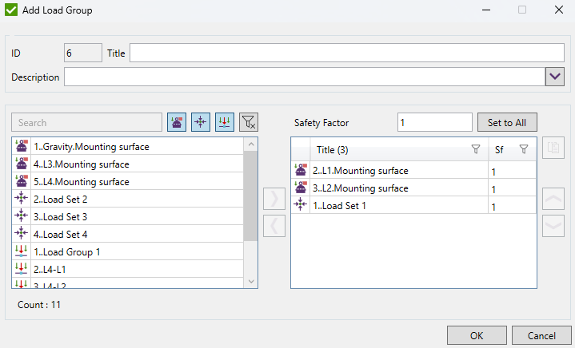Click the Title column filter icon
The width and height of the screenshot is (575, 348).
(x=476, y=149)
